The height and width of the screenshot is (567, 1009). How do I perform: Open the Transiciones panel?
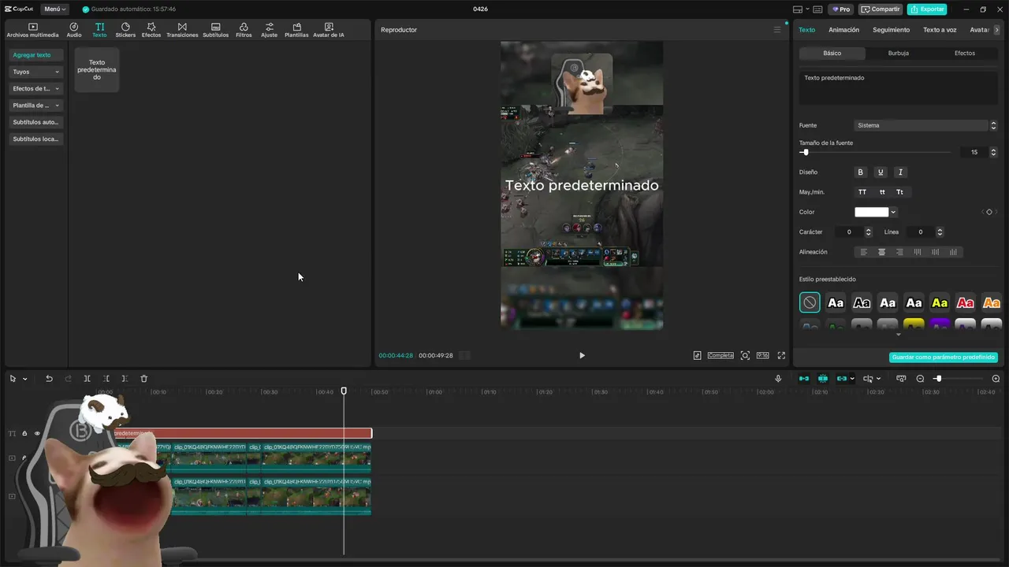pos(182,30)
